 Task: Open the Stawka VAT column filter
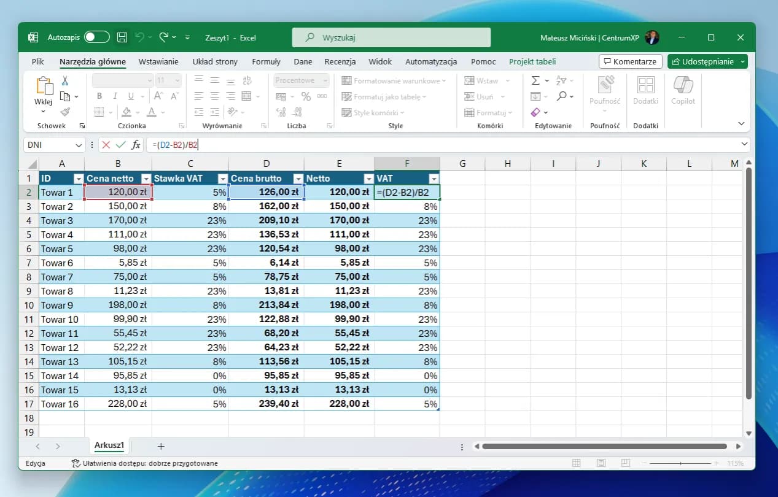click(222, 179)
